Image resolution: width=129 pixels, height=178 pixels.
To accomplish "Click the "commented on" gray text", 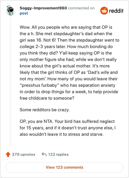I will coord(81,8).
